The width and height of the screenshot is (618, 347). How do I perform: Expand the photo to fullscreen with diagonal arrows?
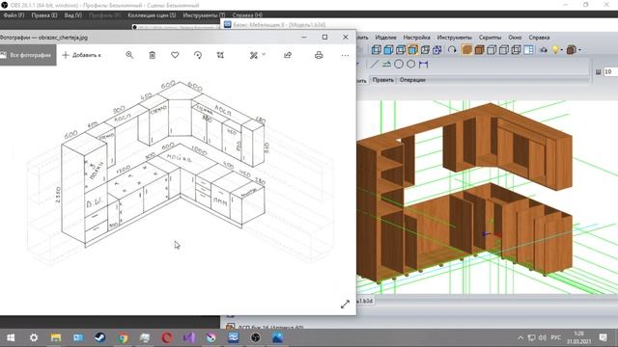345,305
